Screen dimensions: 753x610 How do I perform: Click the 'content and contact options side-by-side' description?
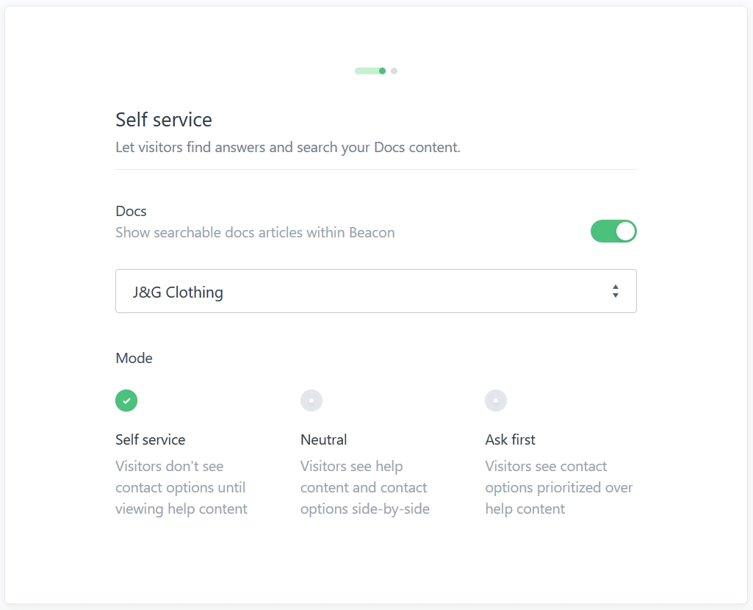coord(365,487)
